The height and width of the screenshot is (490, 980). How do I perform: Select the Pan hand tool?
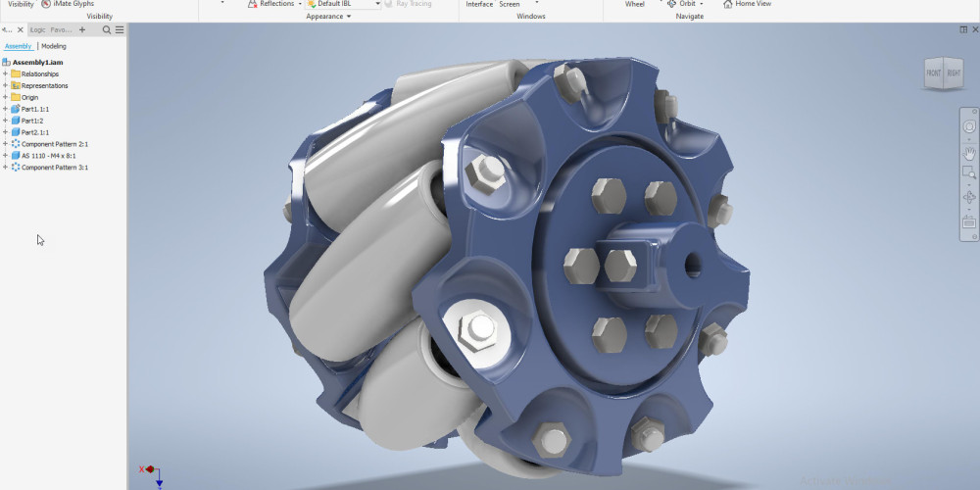(x=969, y=154)
